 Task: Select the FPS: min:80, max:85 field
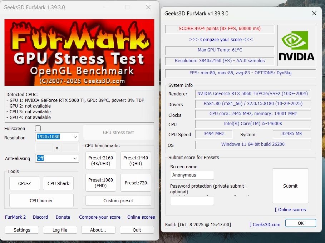coord(240,73)
